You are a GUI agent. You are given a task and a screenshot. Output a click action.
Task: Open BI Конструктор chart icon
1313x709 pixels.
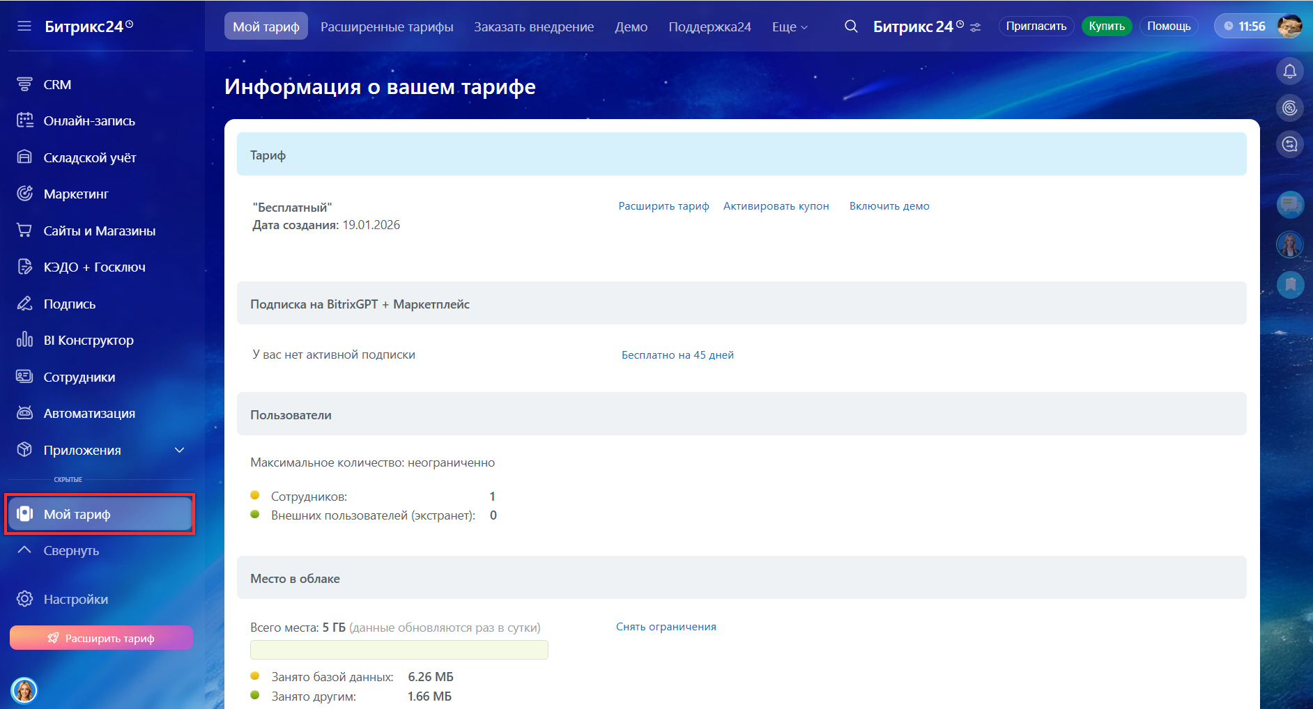point(24,340)
